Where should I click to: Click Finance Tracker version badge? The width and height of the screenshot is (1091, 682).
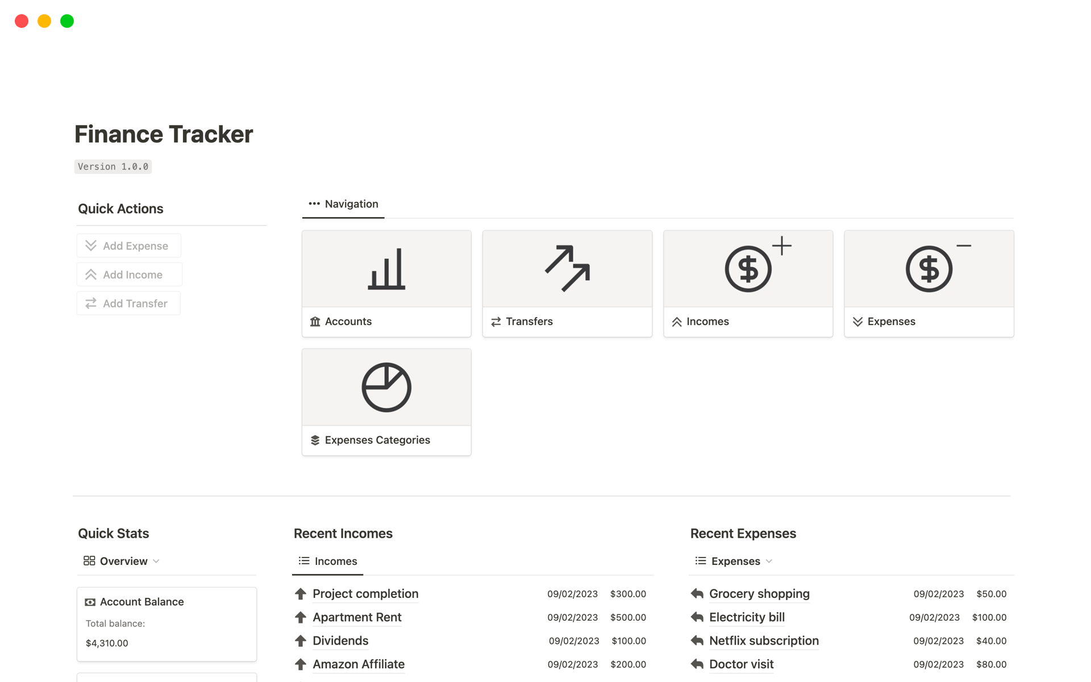113,166
